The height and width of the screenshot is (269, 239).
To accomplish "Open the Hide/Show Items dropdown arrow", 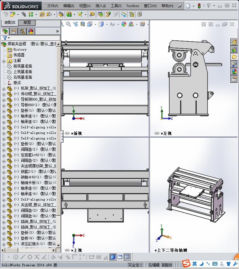I will tap(118, 24).
